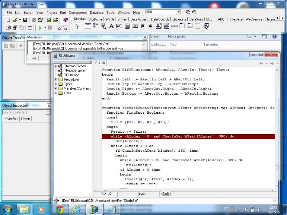The height and width of the screenshot is (215, 287).
Task: Select the Code tab of editor
Action: pos(166,193)
